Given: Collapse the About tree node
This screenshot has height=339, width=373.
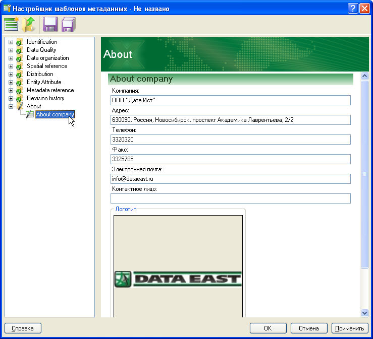Looking at the screenshot, I should pyautogui.click(x=11, y=107).
